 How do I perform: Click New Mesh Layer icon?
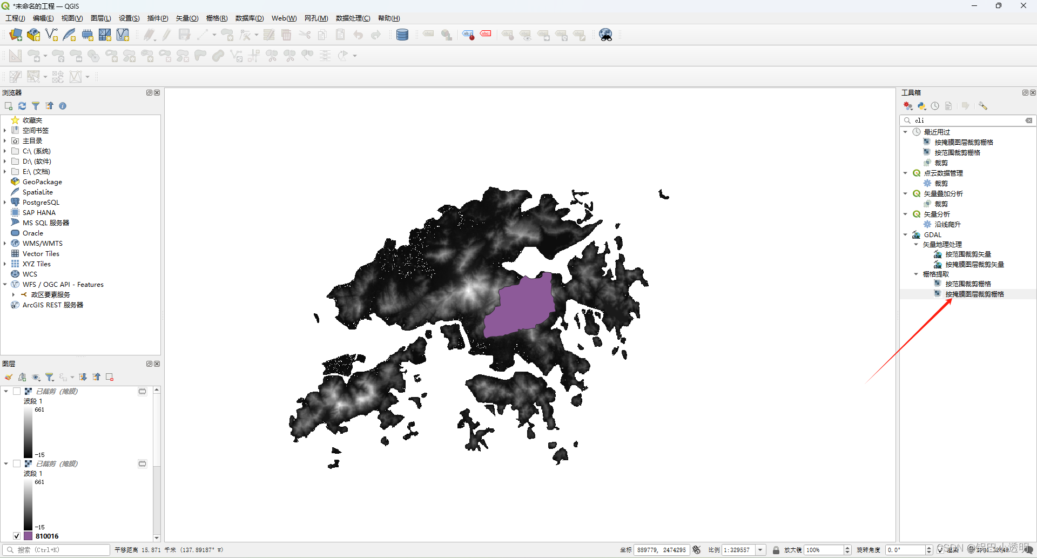pos(105,35)
